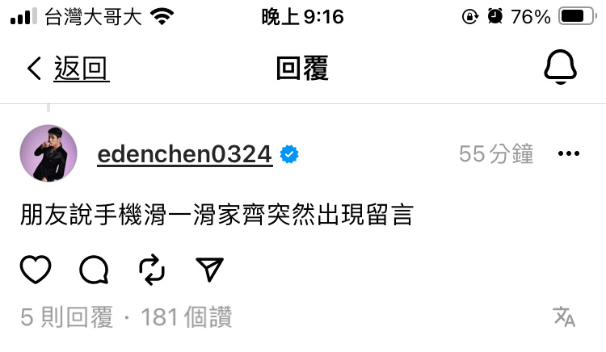Tap the status bar clock 晚上 9:16

[303, 17]
